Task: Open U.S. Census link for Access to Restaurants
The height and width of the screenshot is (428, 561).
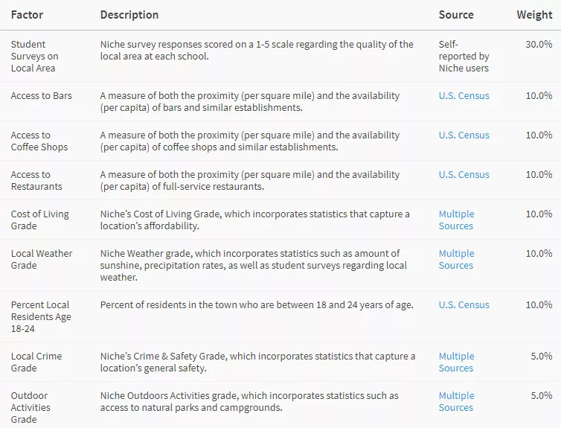Action: (464, 174)
